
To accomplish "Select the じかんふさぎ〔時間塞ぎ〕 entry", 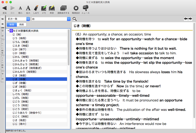I will (36, 68).
